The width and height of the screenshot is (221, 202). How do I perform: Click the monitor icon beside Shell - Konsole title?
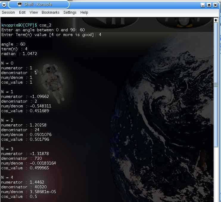(x=20, y=4)
